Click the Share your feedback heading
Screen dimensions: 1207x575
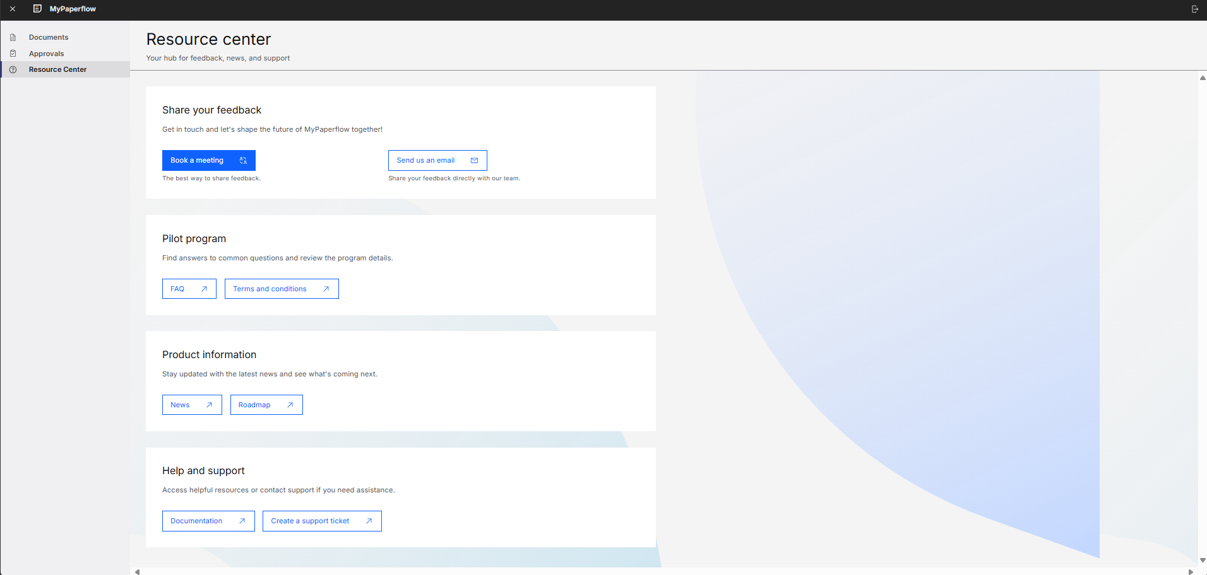(x=211, y=110)
